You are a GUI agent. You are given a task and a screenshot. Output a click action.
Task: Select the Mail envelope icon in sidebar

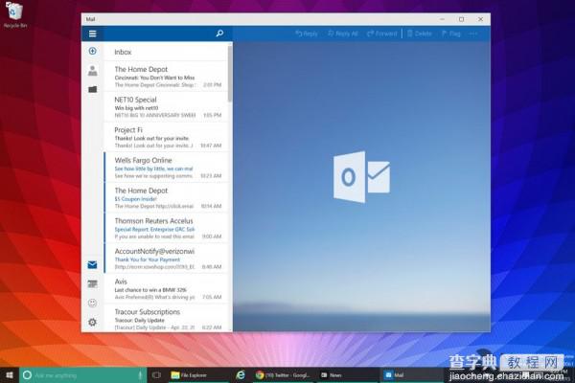(x=92, y=264)
